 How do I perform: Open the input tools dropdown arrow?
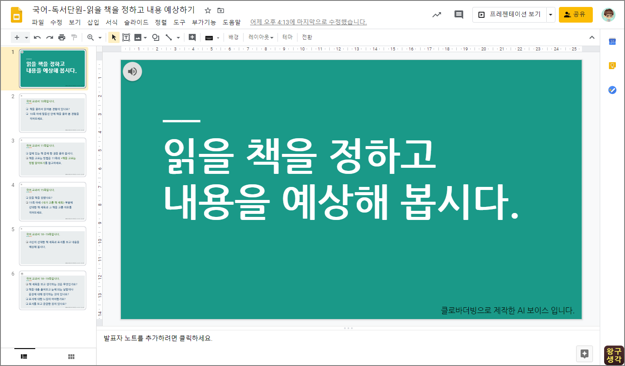pyautogui.click(x=218, y=38)
